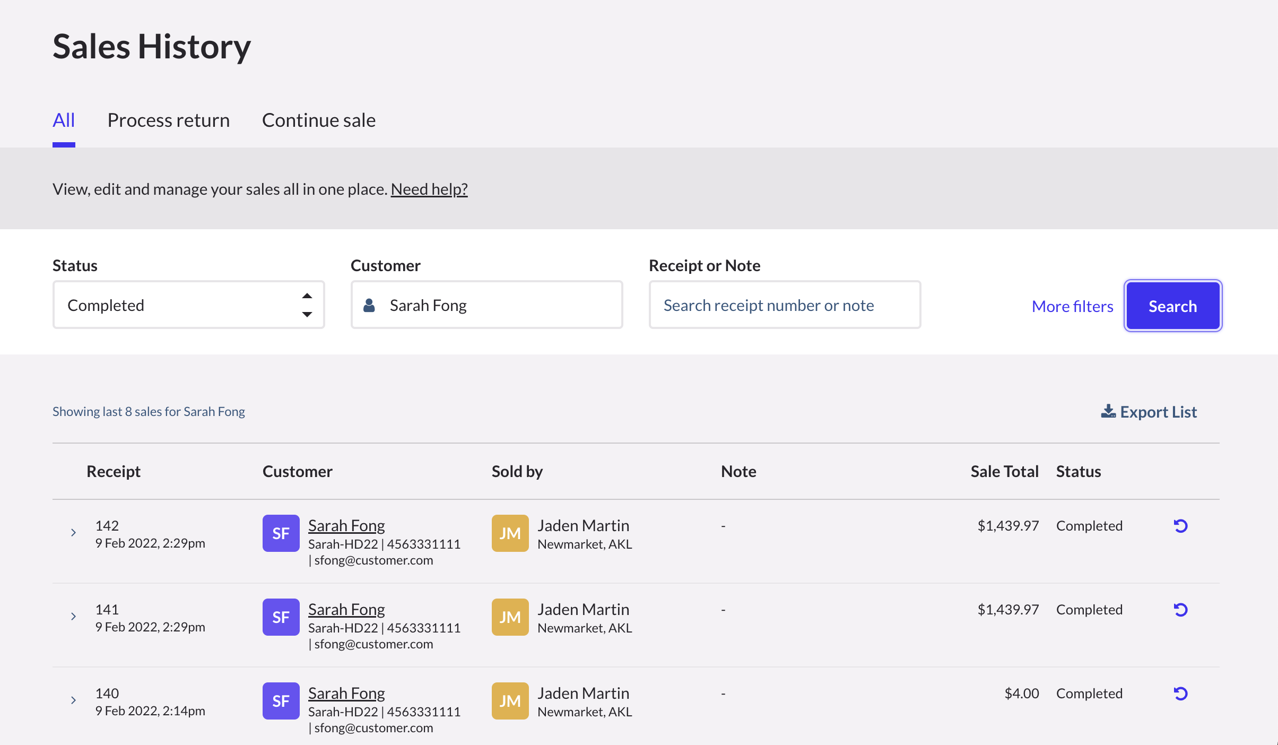1278x745 pixels.
Task: Open the Status dropdown showing Completed
Action: tap(189, 305)
